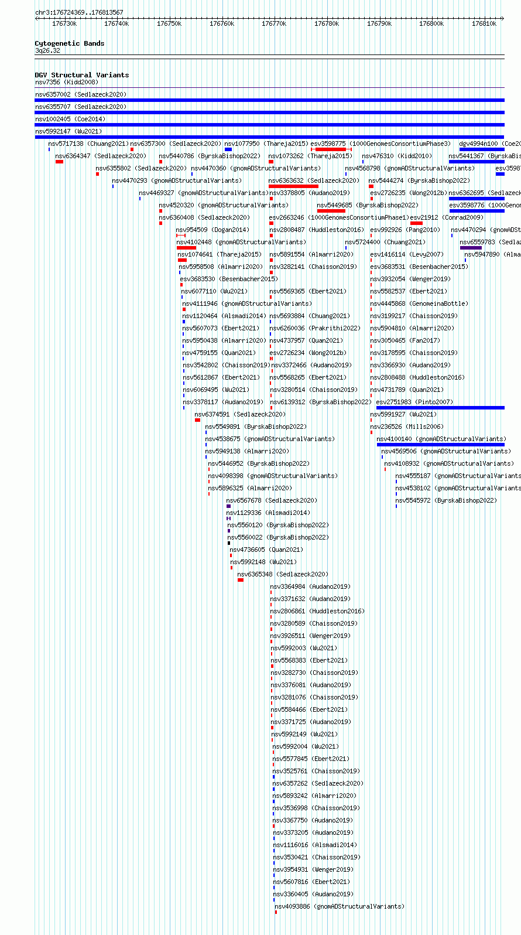Select nsv4736605 (Quan2021) variant
The height and width of the screenshot is (935, 521).
(267, 550)
